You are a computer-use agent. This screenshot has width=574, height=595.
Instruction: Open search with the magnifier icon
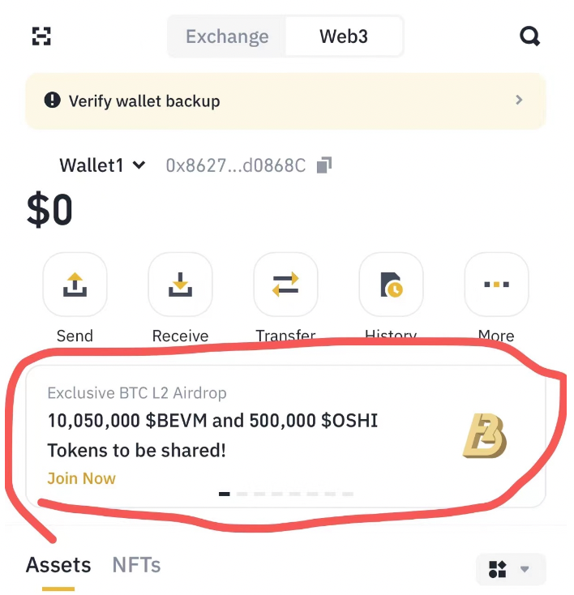click(x=529, y=36)
